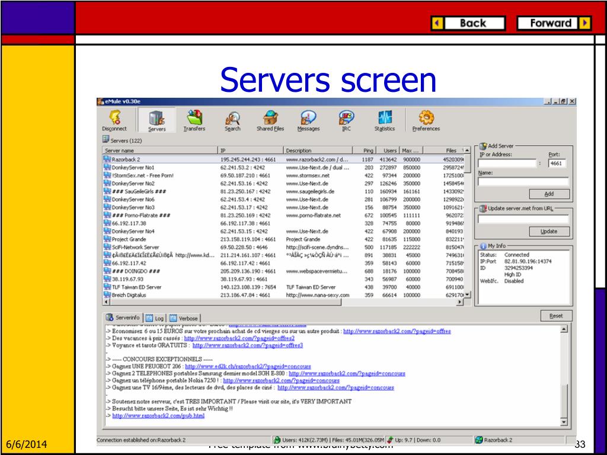Sort by Description column header
Image resolution: width=607 pixels, height=455 pixels.
point(318,150)
